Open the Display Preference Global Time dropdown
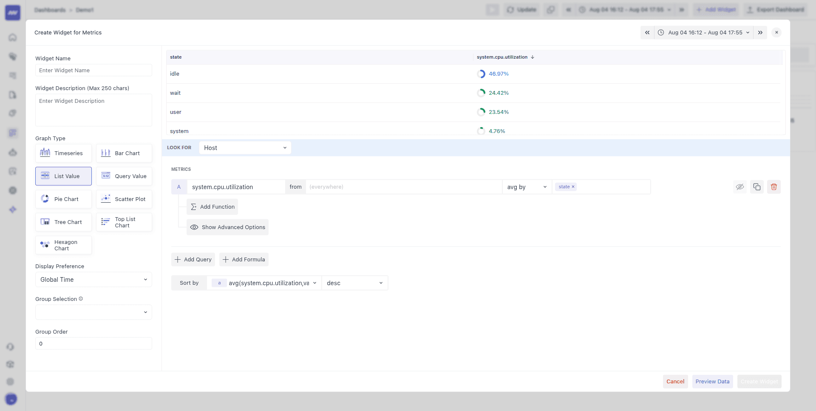The height and width of the screenshot is (411, 816). (93, 280)
